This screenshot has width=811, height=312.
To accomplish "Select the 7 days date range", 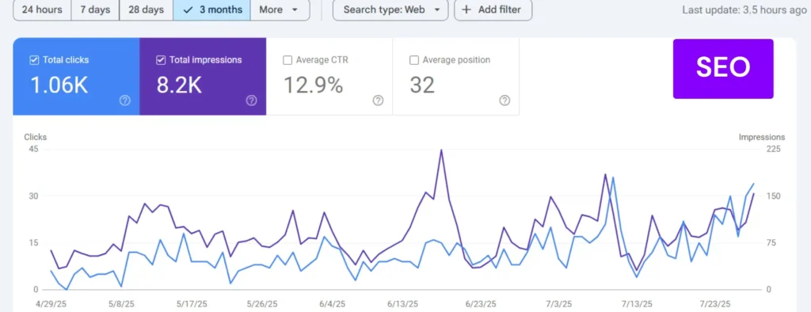I will pos(95,10).
